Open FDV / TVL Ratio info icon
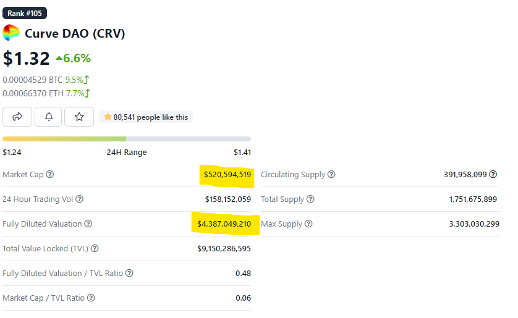The width and height of the screenshot is (518, 318). click(x=130, y=273)
